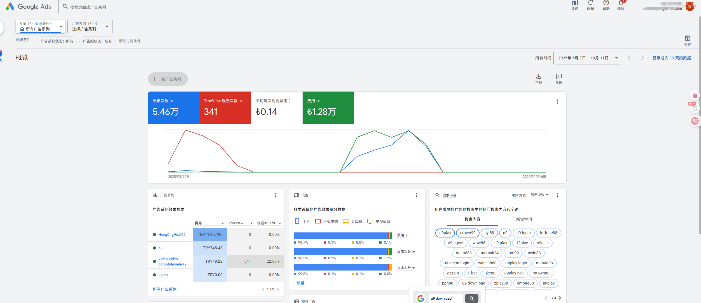Toggle the u9play search term chip
The image size is (701, 303).
pos(445,233)
